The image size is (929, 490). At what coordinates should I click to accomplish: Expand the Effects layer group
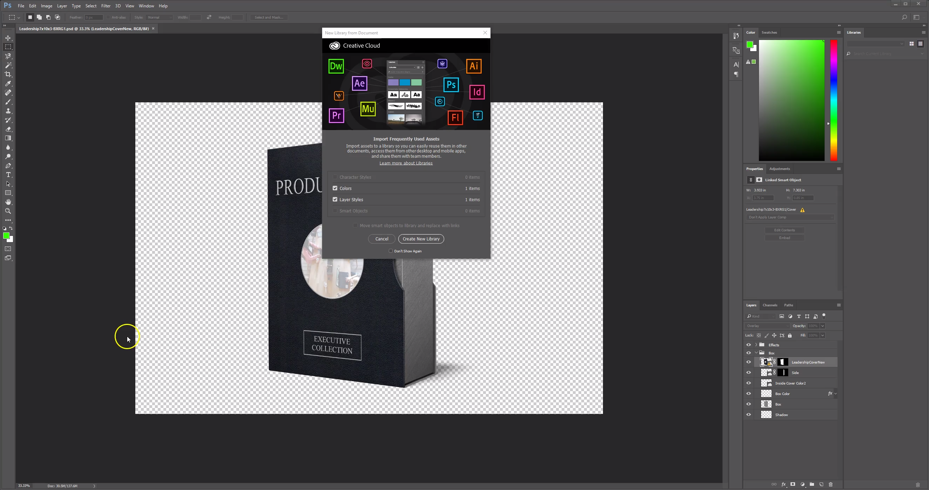point(756,345)
